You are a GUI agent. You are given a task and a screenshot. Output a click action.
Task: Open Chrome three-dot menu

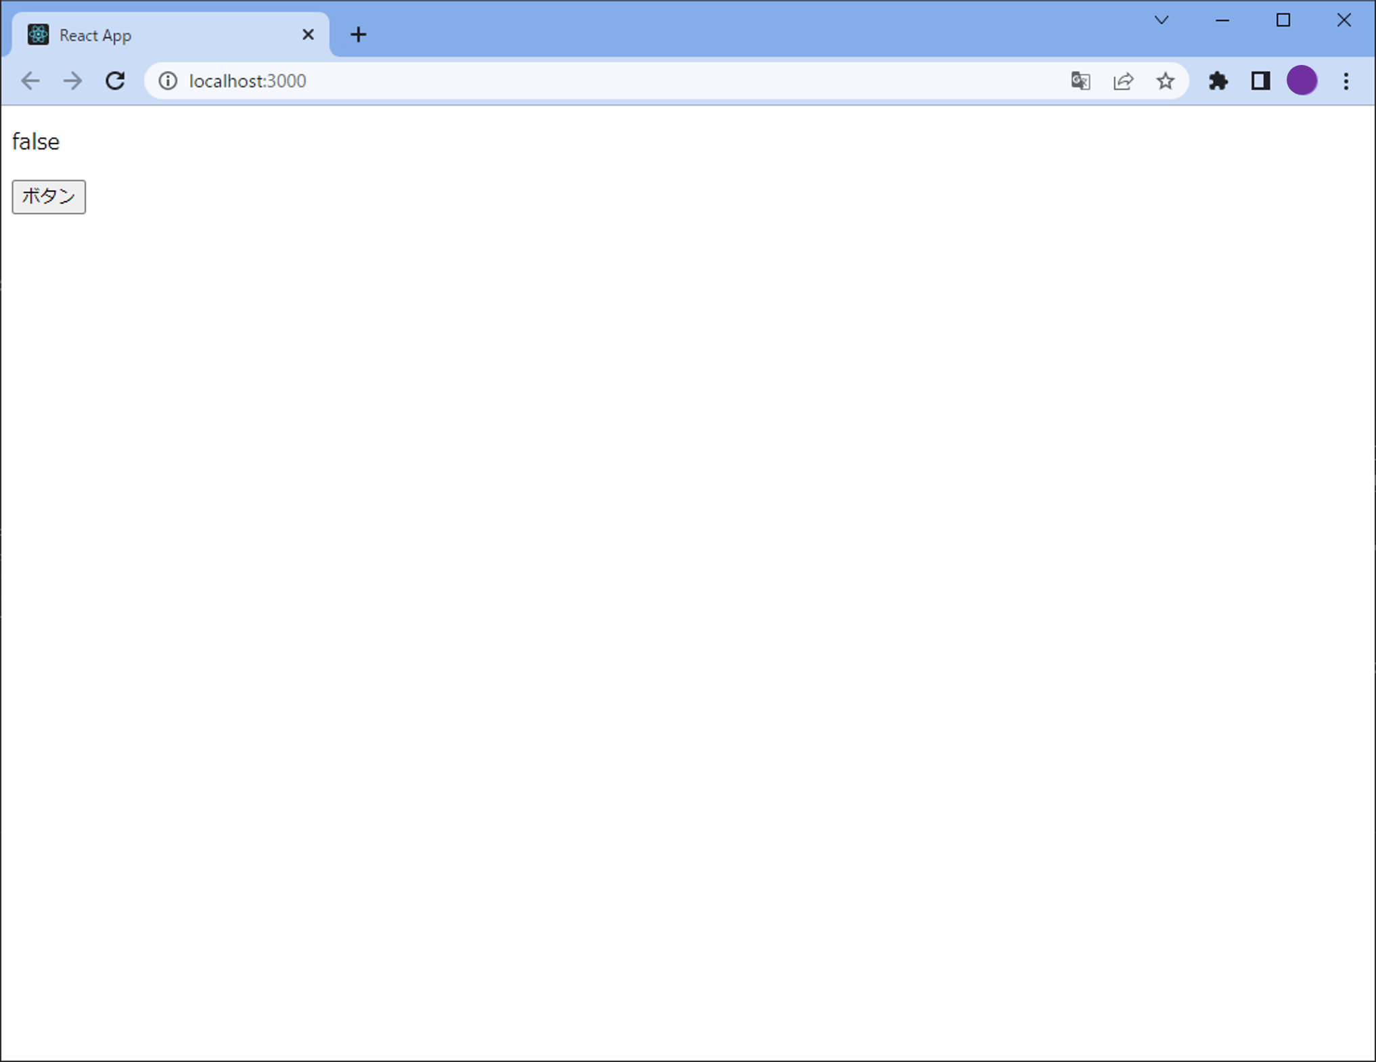tap(1346, 81)
